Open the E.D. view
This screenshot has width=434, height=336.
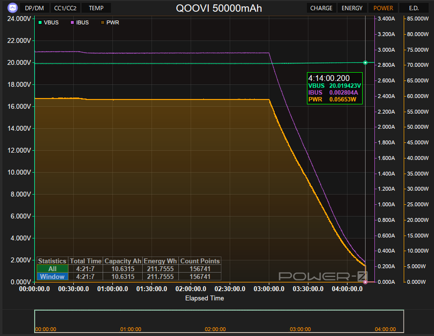414,8
